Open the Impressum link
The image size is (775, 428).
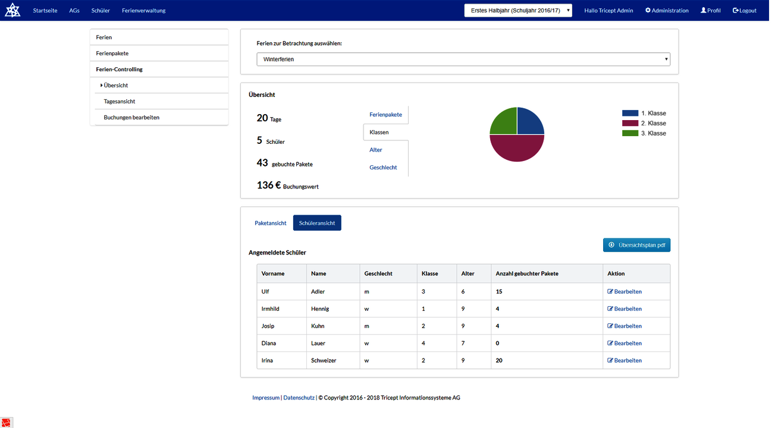click(x=265, y=398)
